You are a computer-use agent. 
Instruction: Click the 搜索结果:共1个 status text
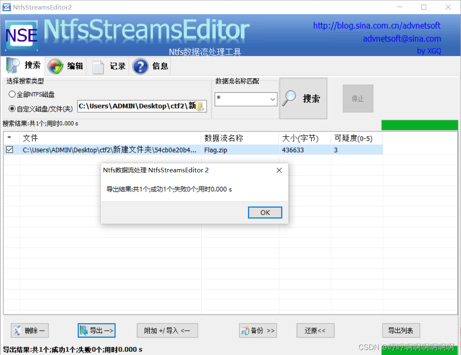click(40, 123)
